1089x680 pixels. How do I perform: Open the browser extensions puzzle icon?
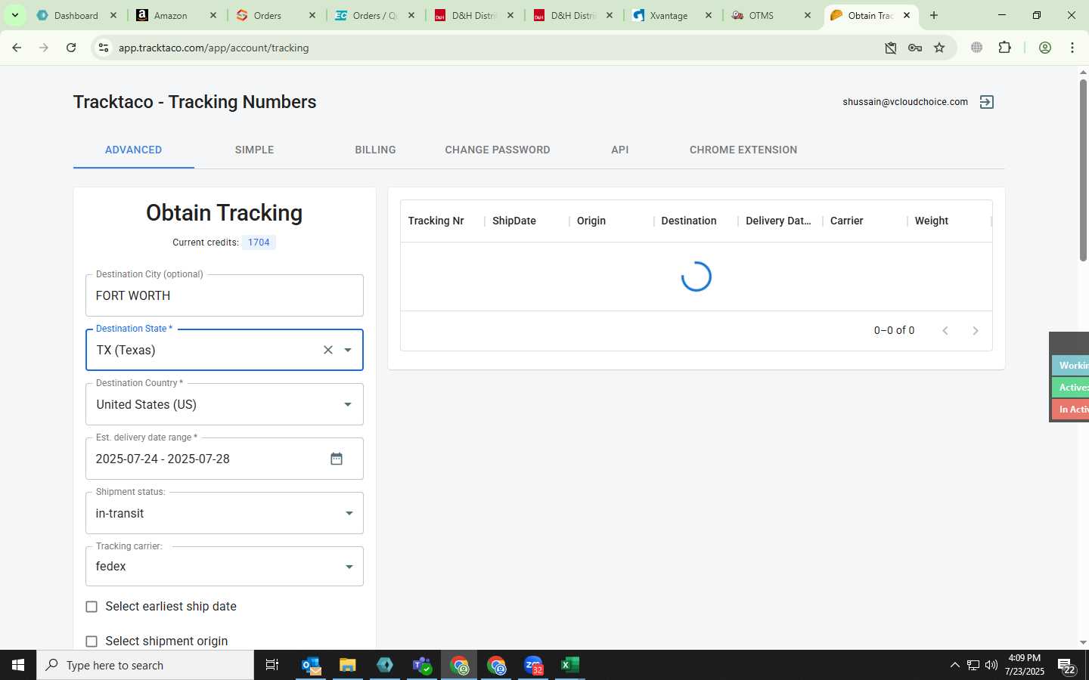(1004, 48)
